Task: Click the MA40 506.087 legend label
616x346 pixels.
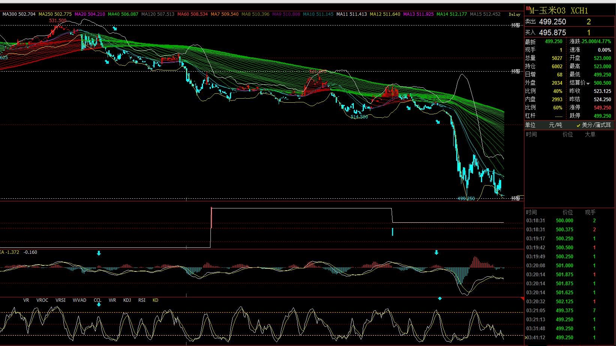Action: [x=123, y=14]
